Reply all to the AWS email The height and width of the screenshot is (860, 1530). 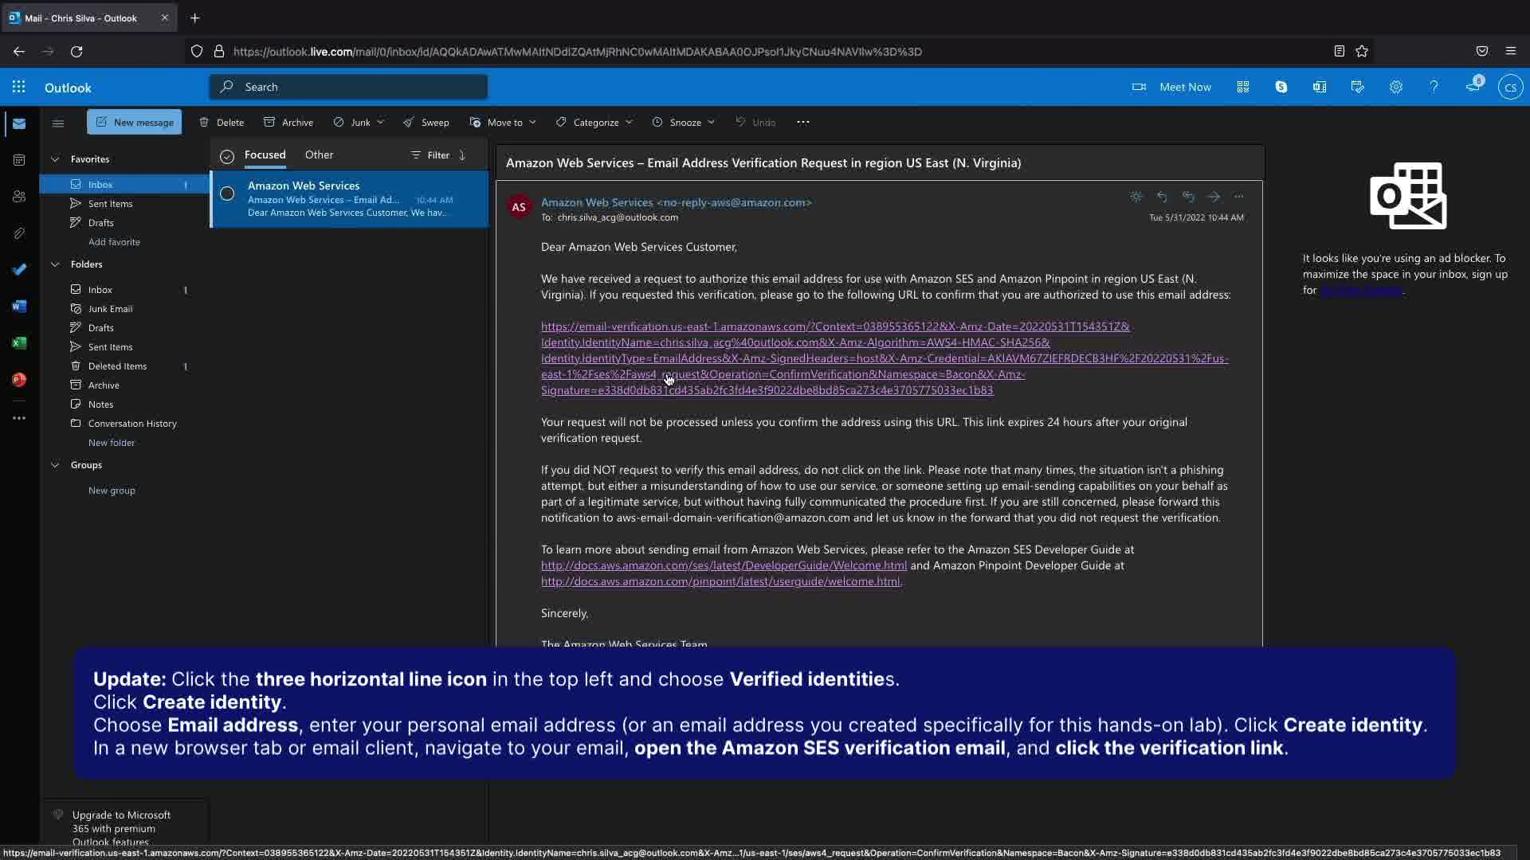(1187, 197)
